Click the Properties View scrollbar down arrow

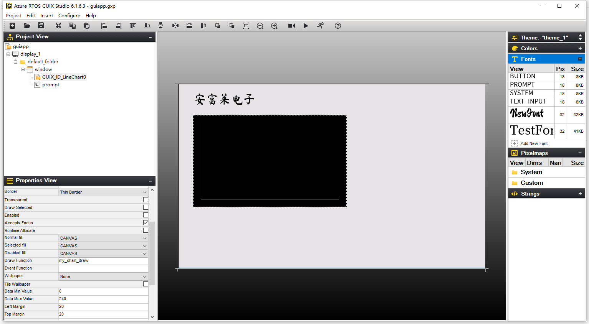pos(152,317)
